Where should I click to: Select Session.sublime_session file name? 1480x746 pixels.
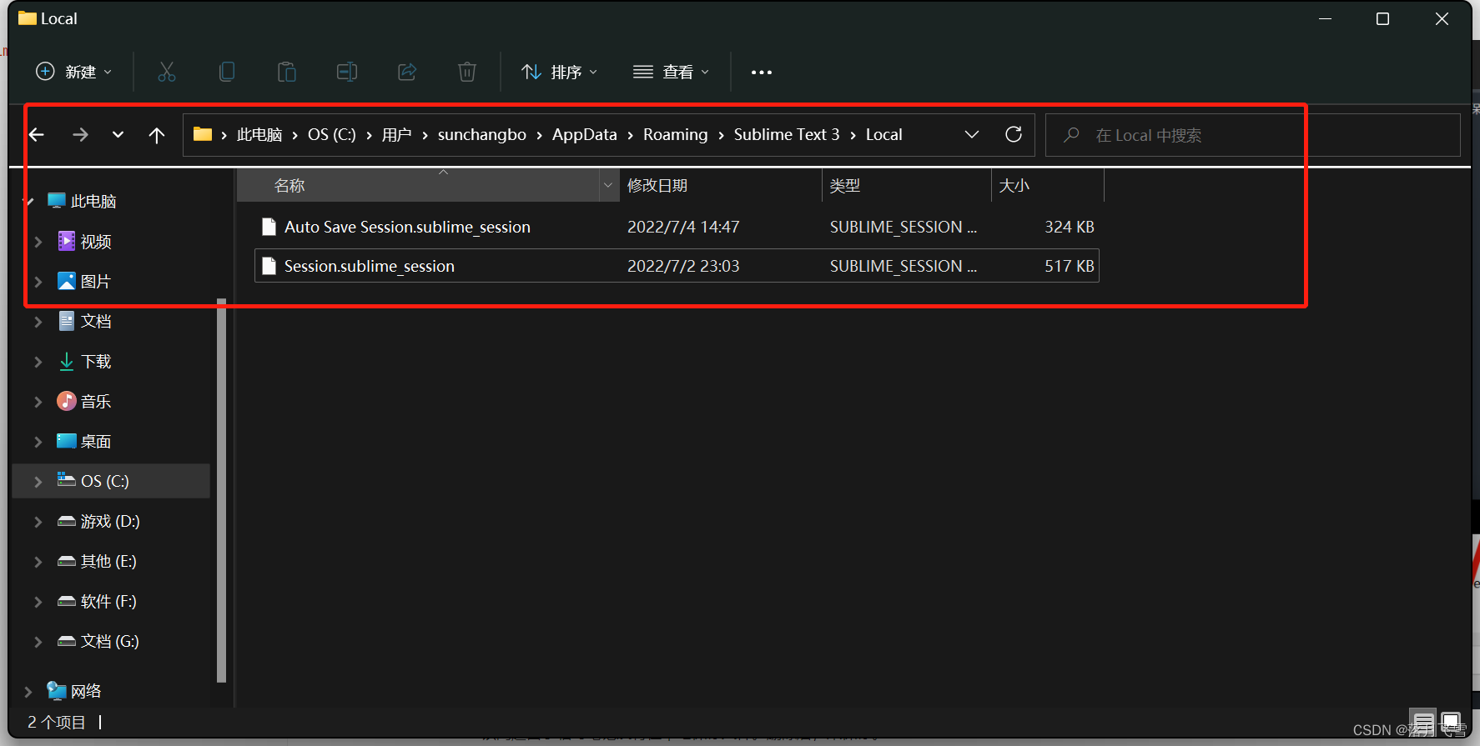click(370, 266)
